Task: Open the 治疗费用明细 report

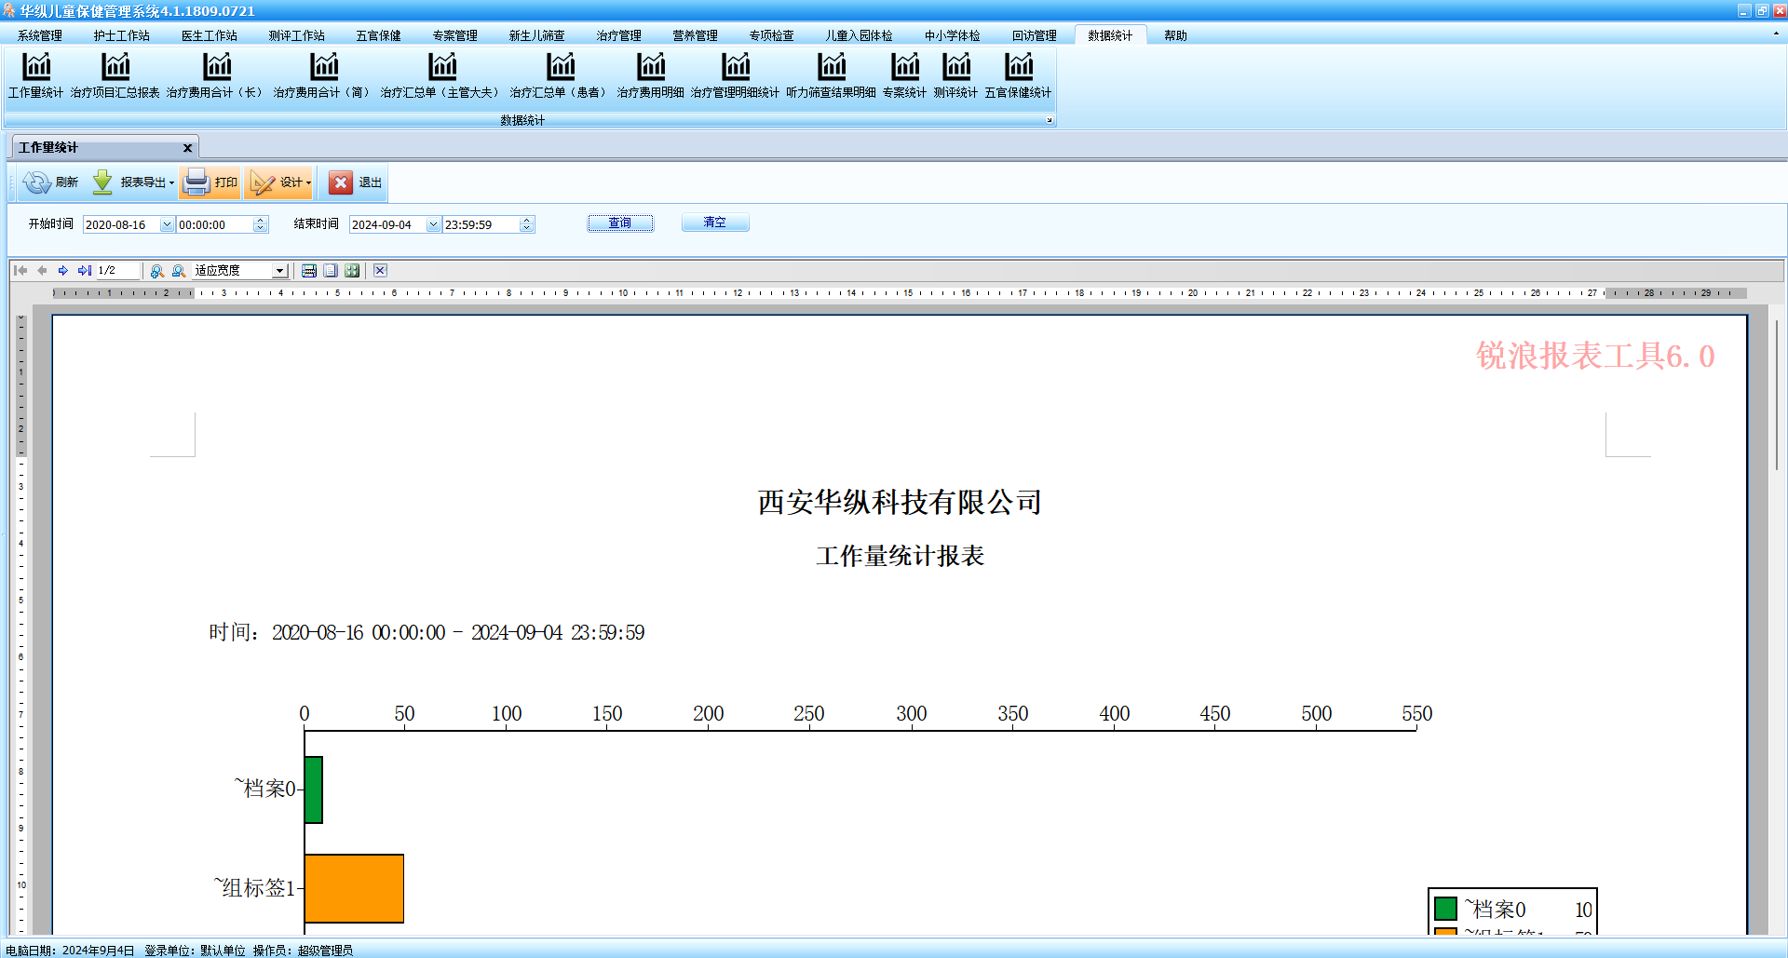Action: [x=651, y=74]
